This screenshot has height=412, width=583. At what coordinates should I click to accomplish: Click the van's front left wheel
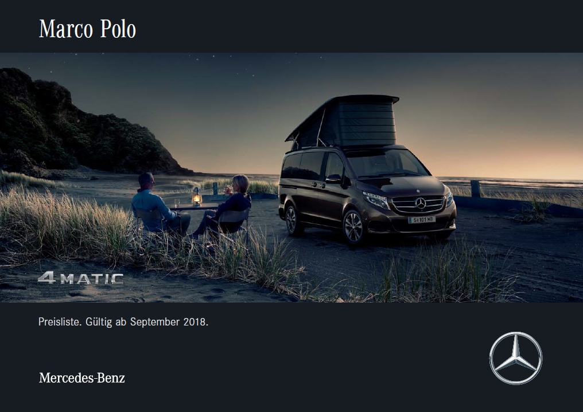tap(353, 227)
